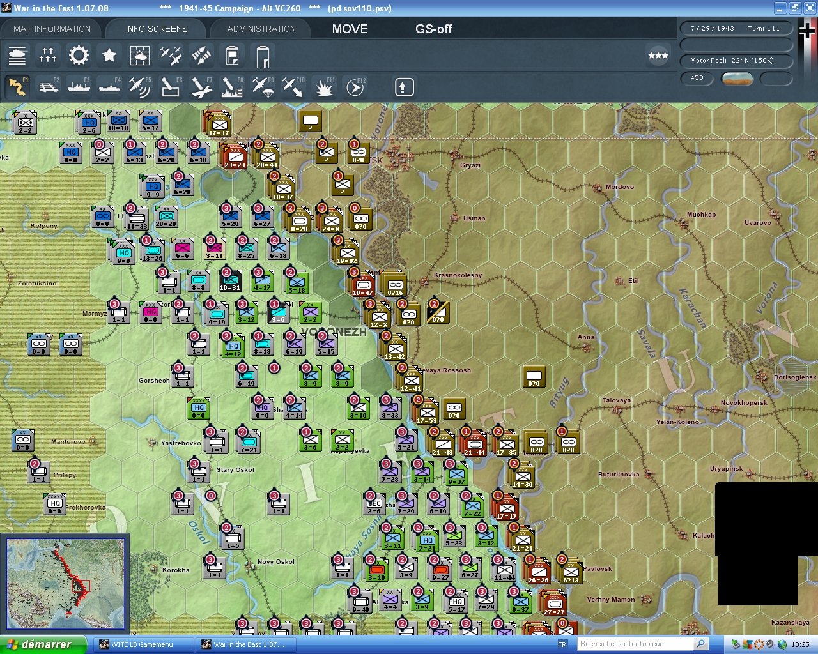818x654 pixels.
Task: Select bomb unit mode (F6) icon
Action: point(171,86)
